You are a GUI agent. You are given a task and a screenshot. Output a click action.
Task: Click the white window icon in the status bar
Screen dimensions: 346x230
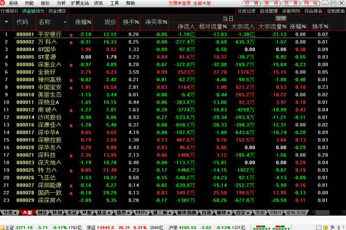point(319,227)
